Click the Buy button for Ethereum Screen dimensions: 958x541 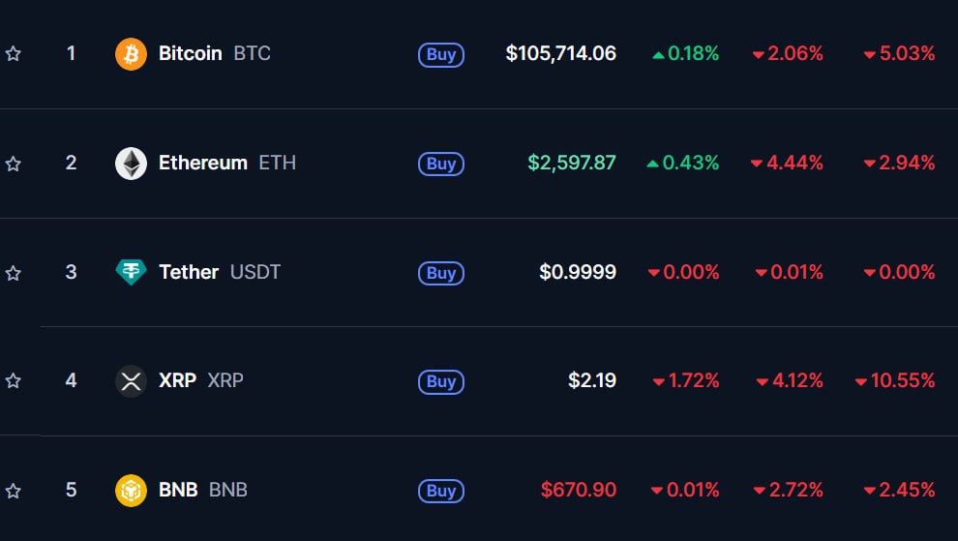pos(441,164)
